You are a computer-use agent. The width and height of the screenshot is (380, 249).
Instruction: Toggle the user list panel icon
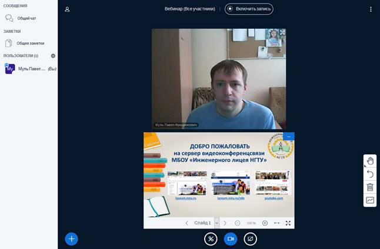click(x=67, y=9)
